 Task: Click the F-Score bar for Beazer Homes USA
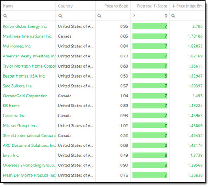click(x=150, y=76)
